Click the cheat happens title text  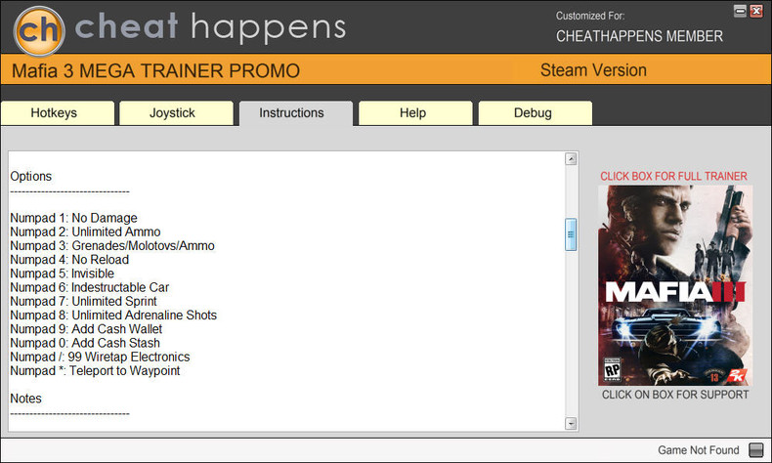(x=211, y=26)
